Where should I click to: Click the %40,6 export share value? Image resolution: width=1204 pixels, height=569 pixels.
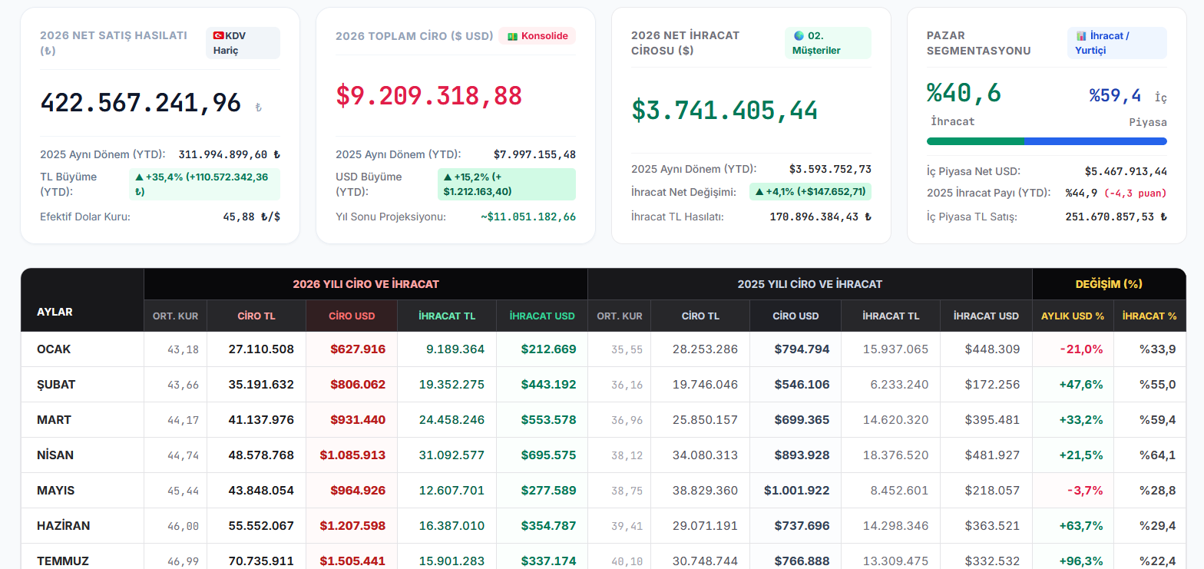964,93
